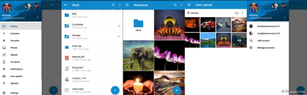Open the Camera folder options menu
This screenshot has height=95, width=307.
(x=243, y=13)
